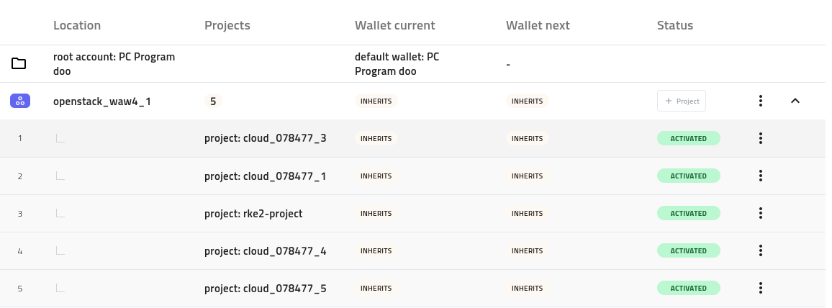
Task: Select project: rke2-project entry
Action: point(253,214)
